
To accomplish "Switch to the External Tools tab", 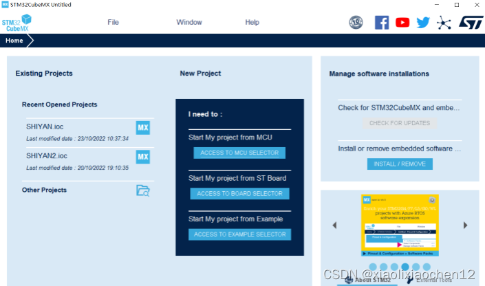I will [x=430, y=280].
